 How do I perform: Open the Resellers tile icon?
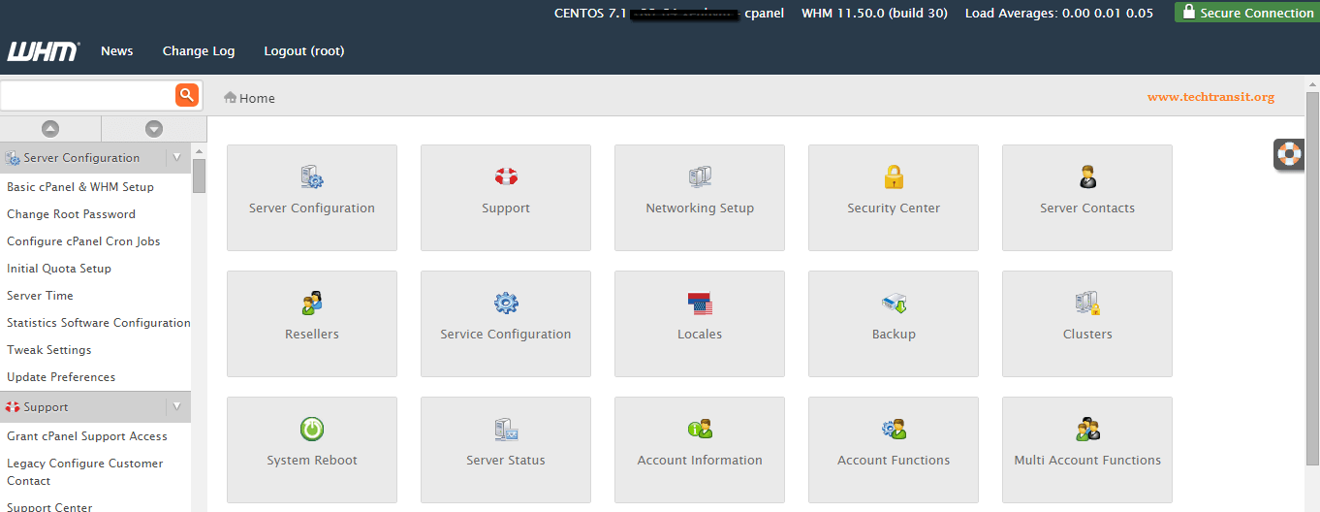[312, 303]
